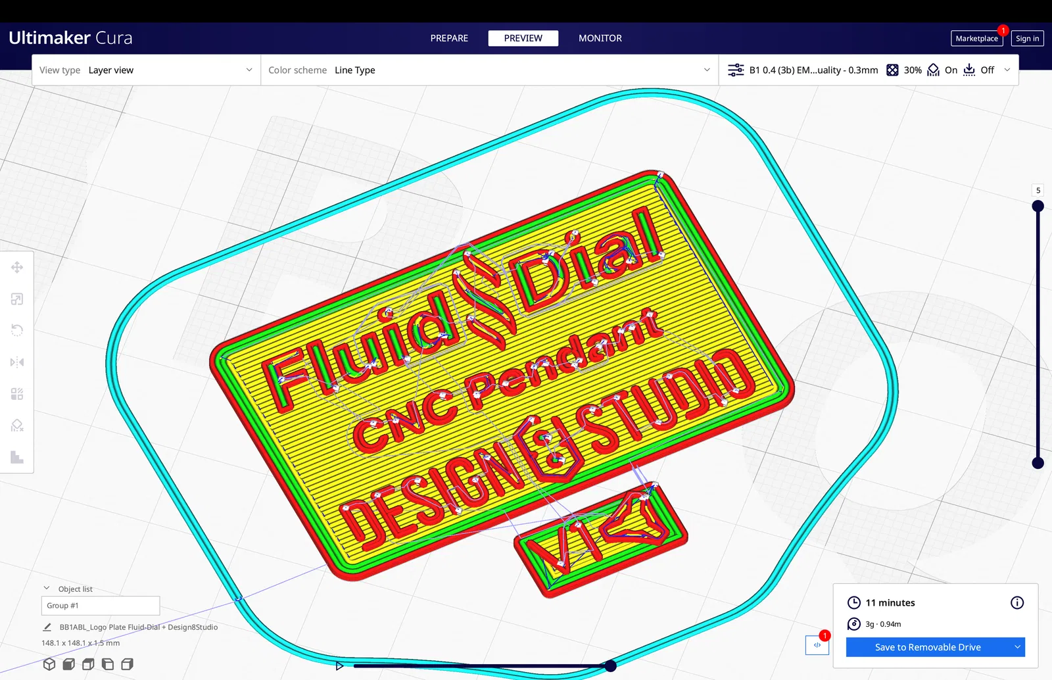Click the Ultimaker Cura logo
Image resolution: width=1052 pixels, height=680 pixels.
(70, 38)
